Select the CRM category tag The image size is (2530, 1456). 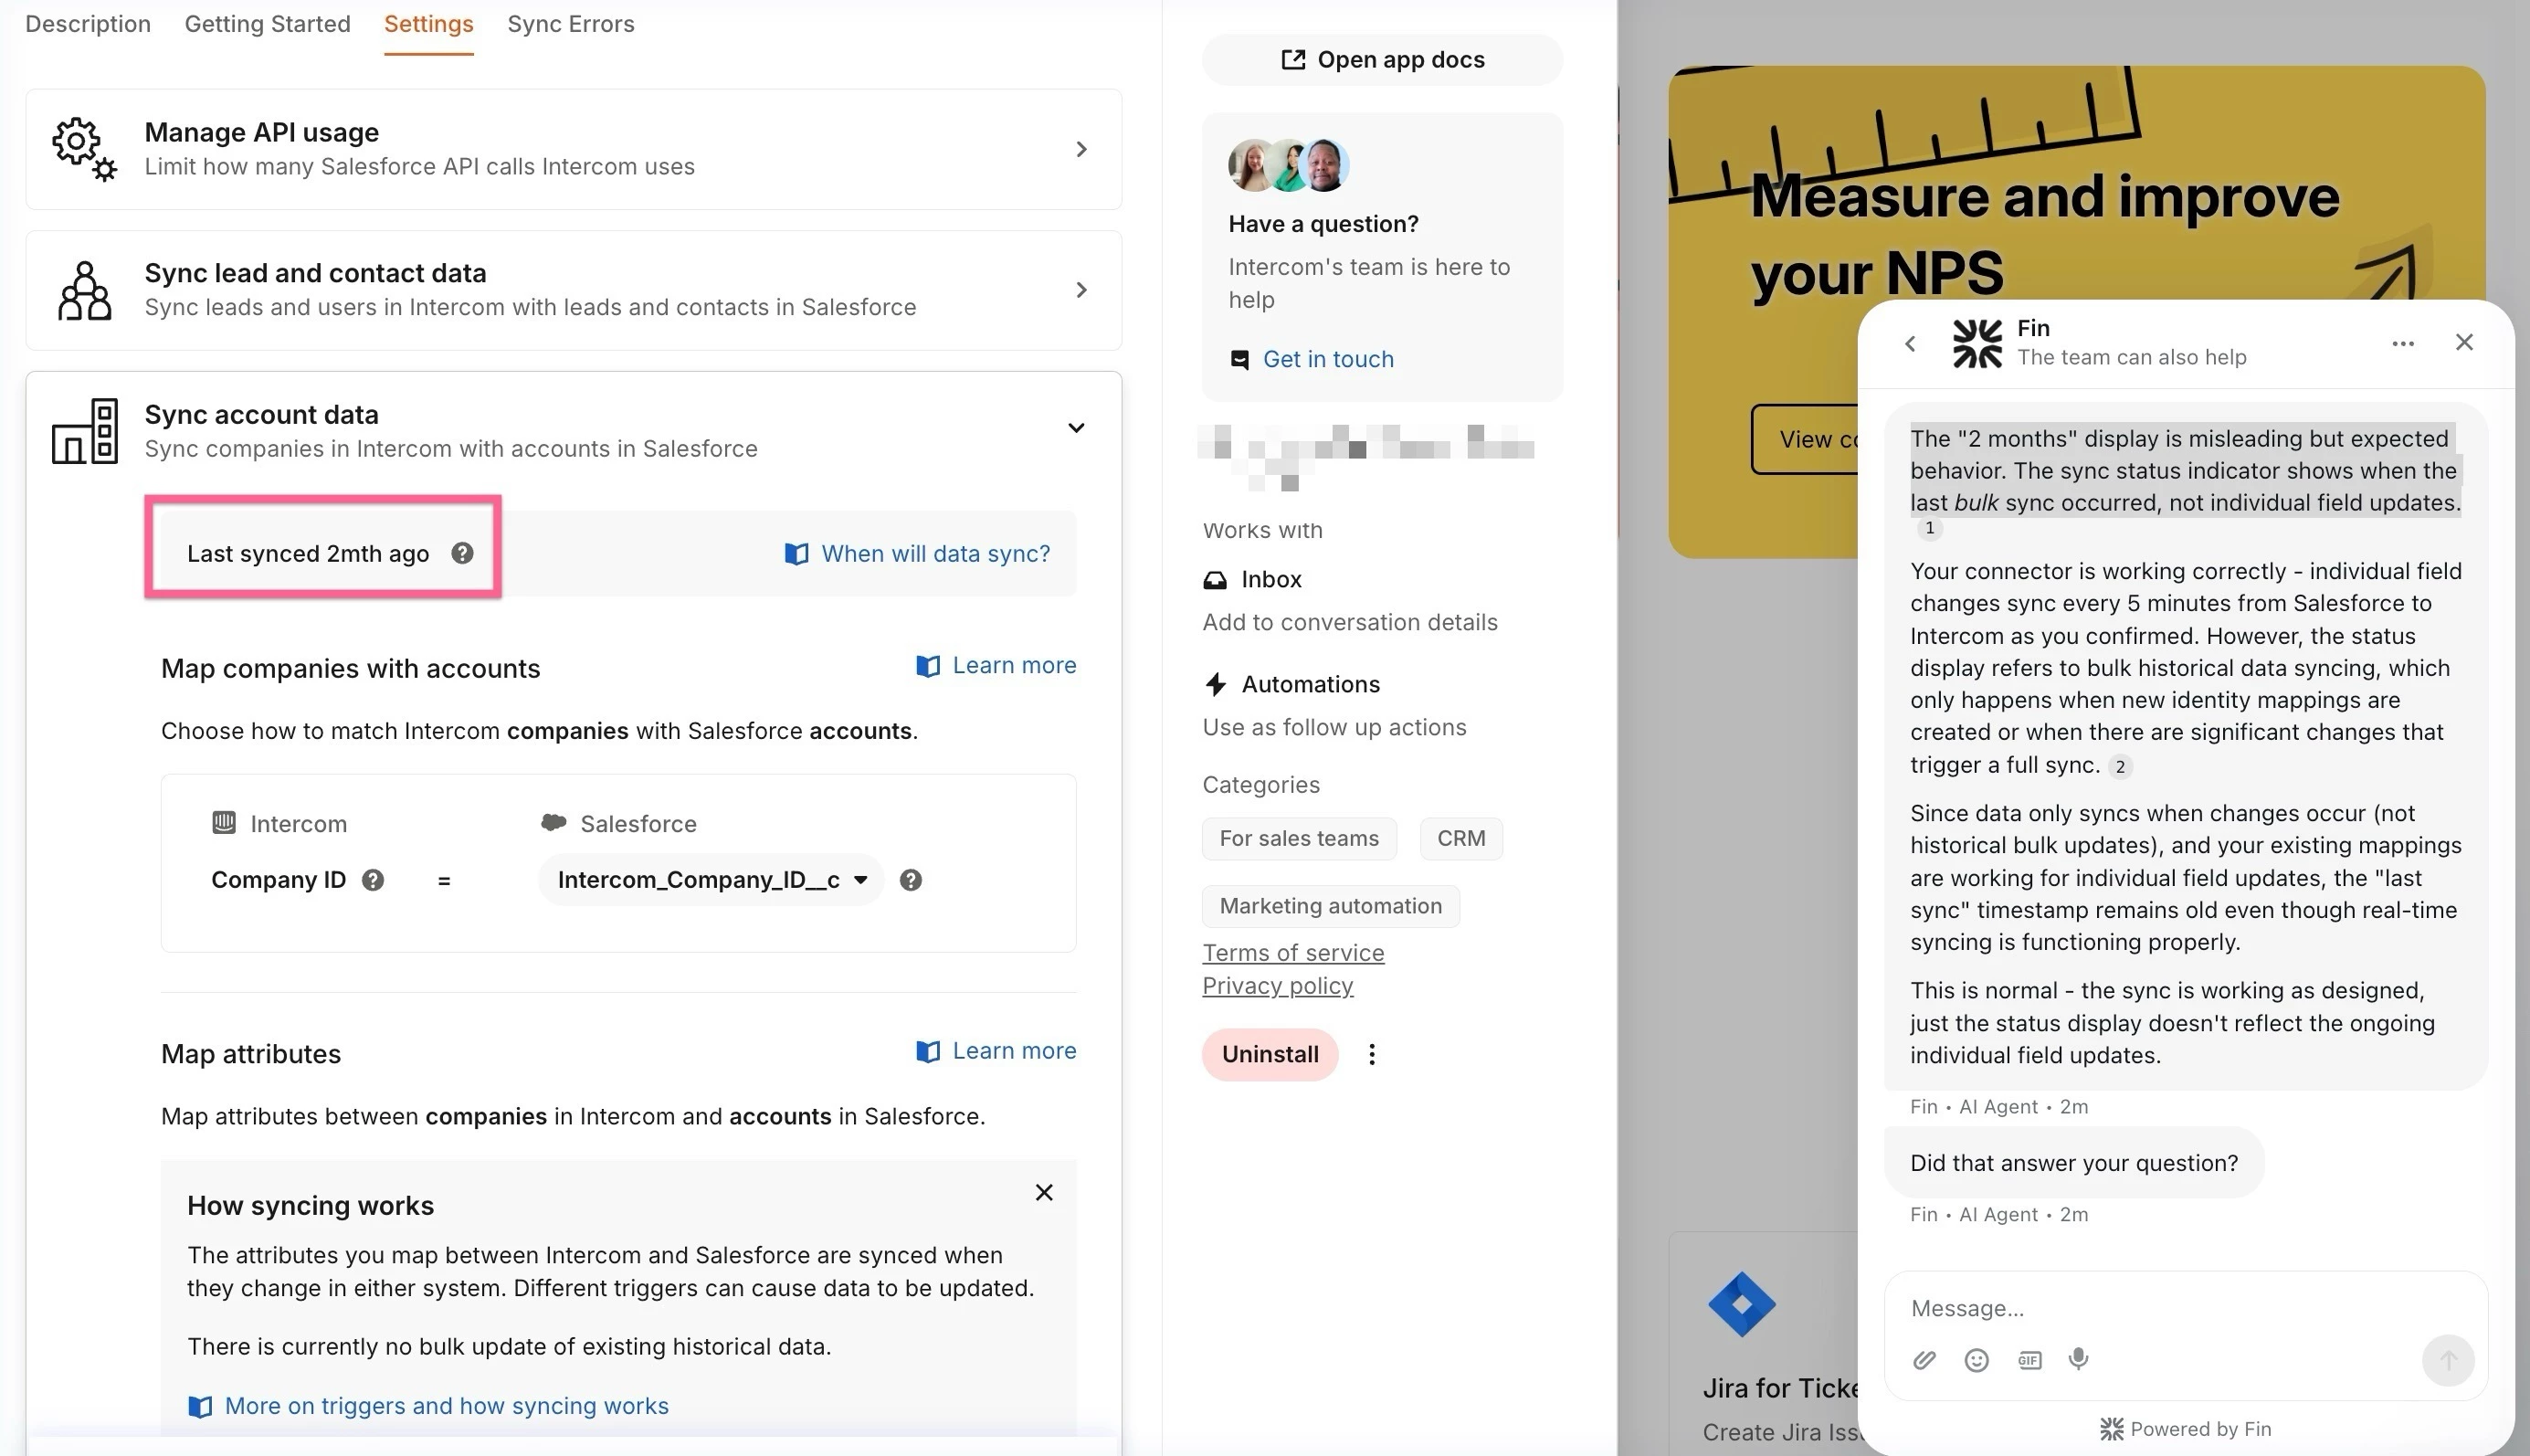tap(1460, 838)
